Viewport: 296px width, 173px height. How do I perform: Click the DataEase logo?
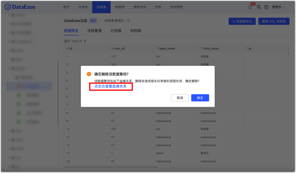click(20, 7)
